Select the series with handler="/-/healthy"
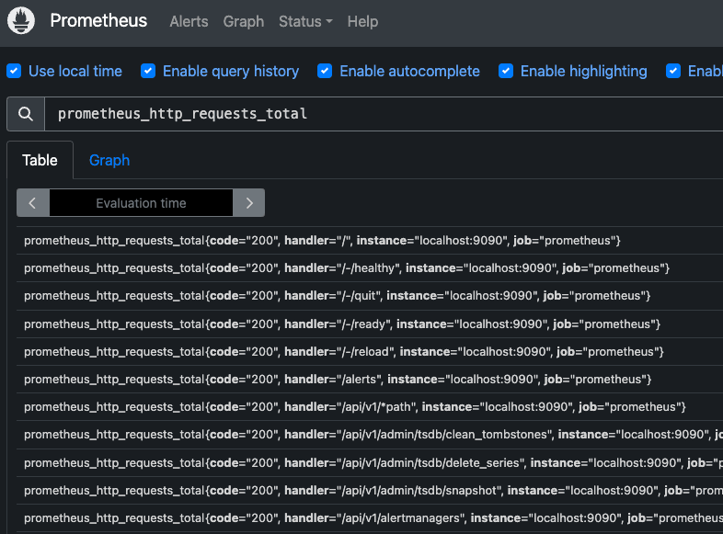Viewport: 723px width, 534px height. [370, 268]
